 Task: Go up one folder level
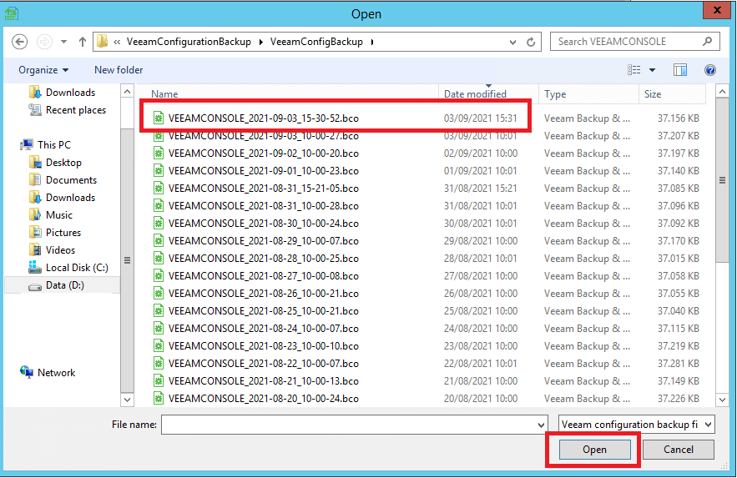pyautogui.click(x=83, y=42)
